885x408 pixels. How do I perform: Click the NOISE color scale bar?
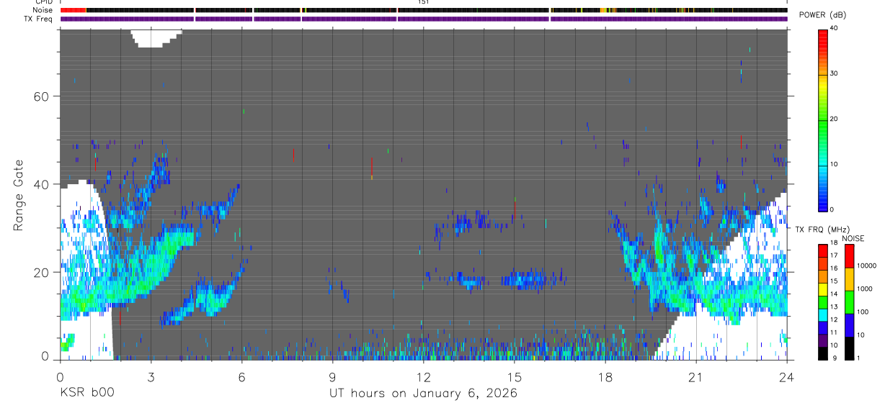pyautogui.click(x=849, y=302)
